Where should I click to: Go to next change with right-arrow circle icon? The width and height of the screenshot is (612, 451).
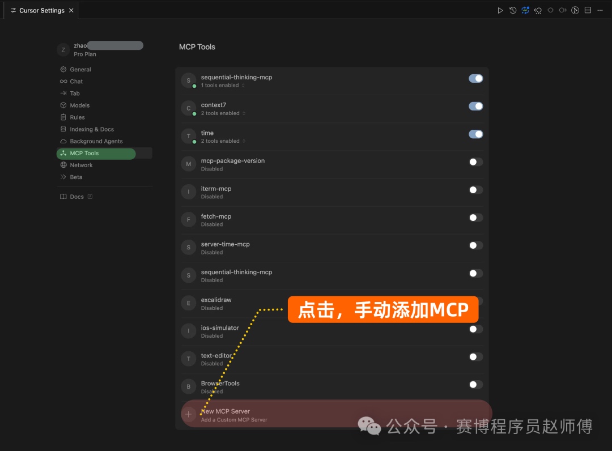click(x=563, y=11)
